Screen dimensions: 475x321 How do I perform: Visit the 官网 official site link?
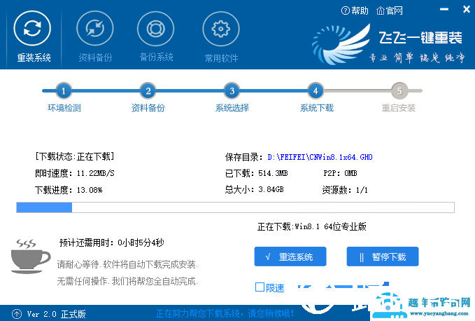click(x=390, y=11)
